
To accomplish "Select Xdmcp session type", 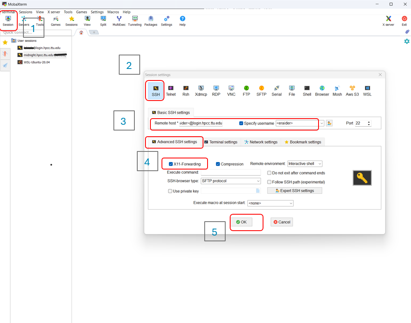I will pyautogui.click(x=201, y=91).
